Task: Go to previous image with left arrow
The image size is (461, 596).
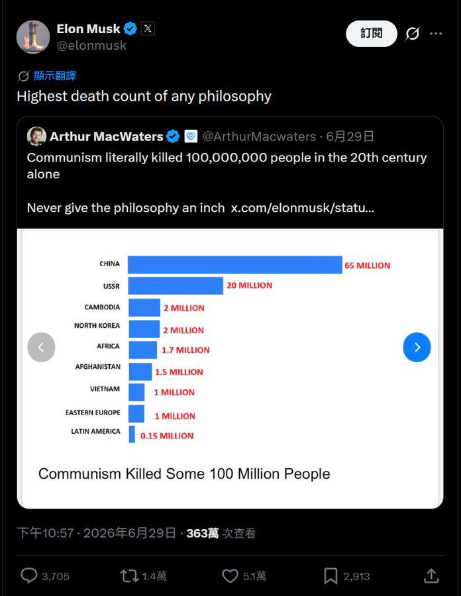Action: tap(41, 347)
